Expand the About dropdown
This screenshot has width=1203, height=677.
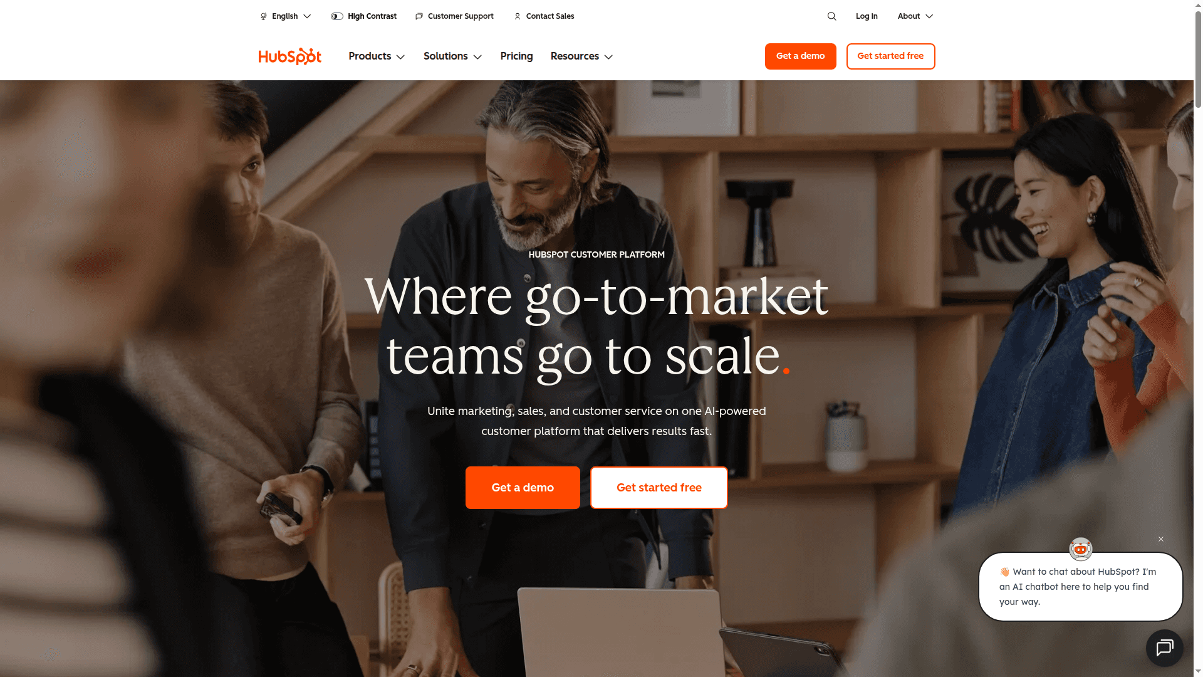tap(915, 16)
